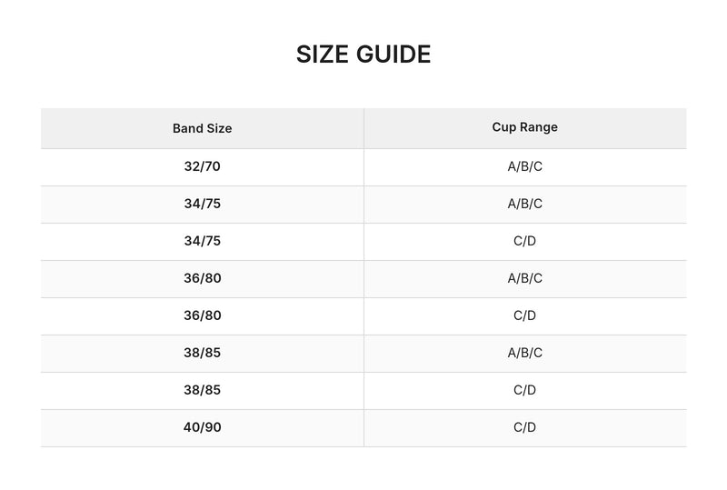727x490 pixels.
Task: Select the Cup Range column header
Action: click(x=525, y=128)
